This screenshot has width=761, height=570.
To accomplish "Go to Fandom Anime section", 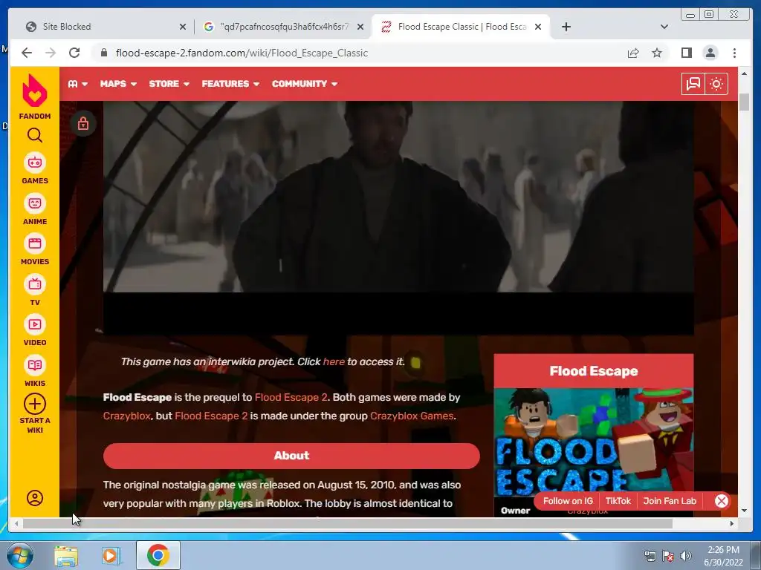I will (x=34, y=209).
